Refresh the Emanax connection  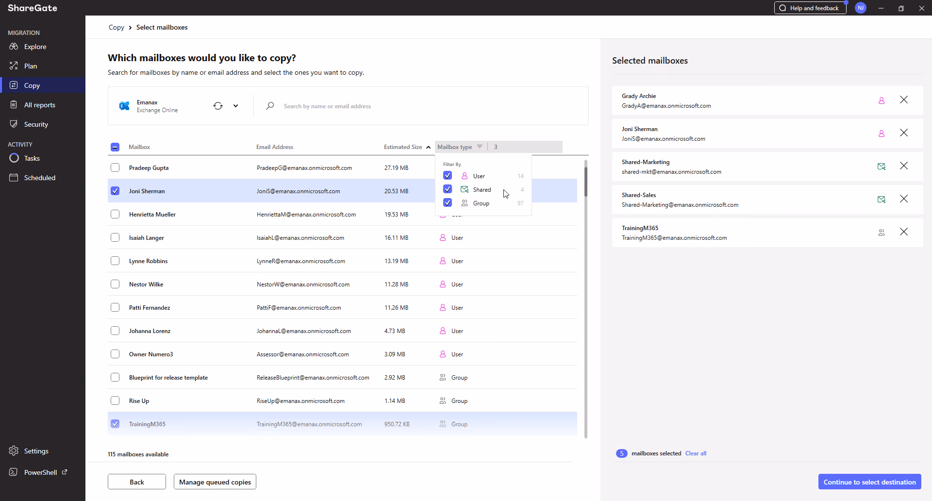tap(218, 106)
